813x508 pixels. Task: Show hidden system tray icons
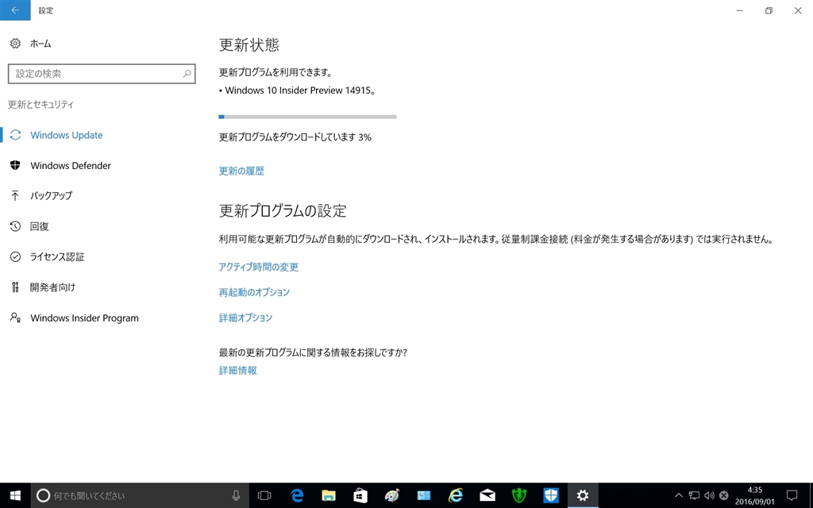(679, 495)
